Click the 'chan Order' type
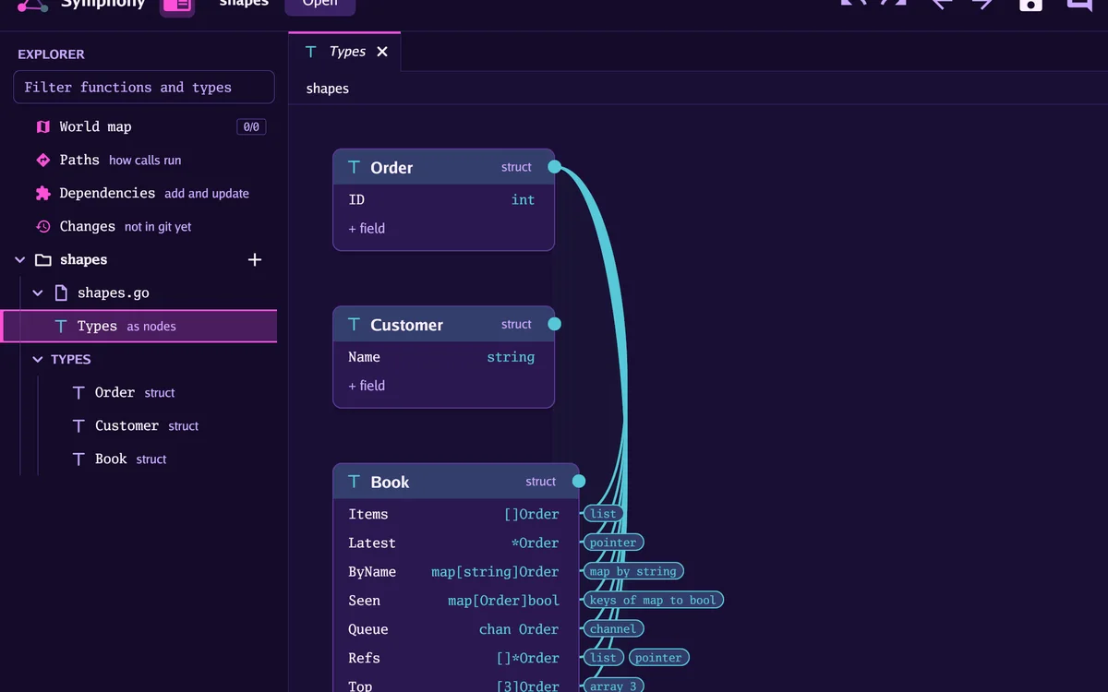 click(519, 629)
